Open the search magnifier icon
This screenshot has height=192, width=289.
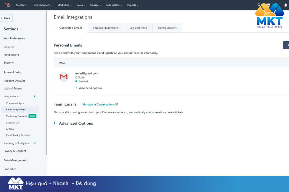pyautogui.click(x=259, y=4)
